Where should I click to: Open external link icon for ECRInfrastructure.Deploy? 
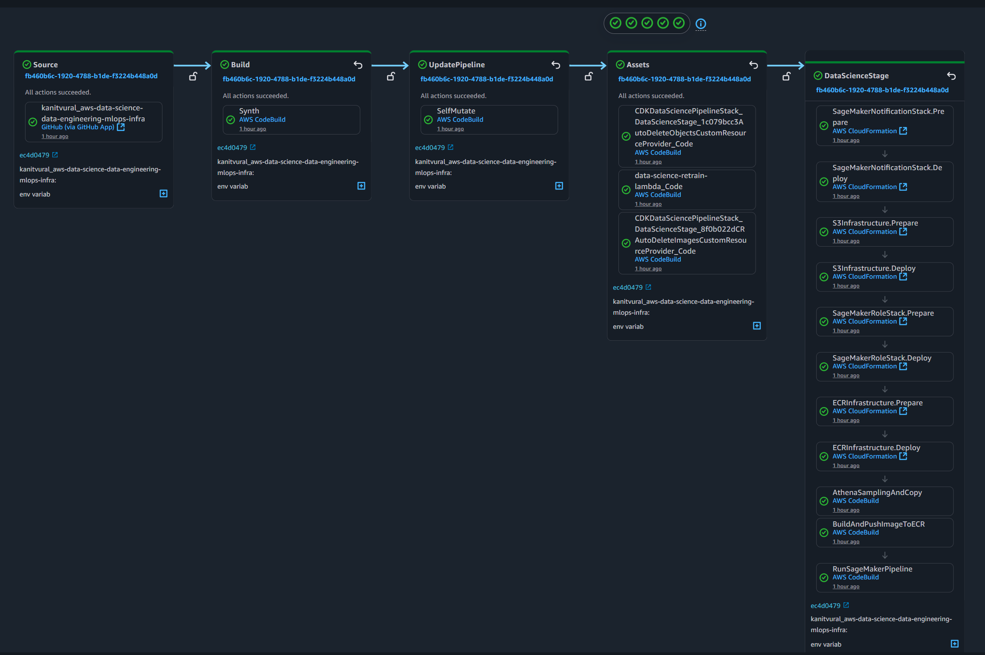(903, 456)
